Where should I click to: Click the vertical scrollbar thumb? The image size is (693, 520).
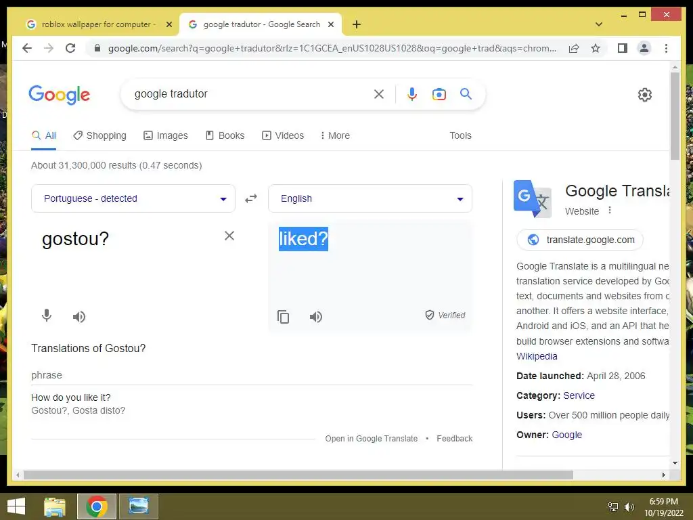tap(675, 116)
